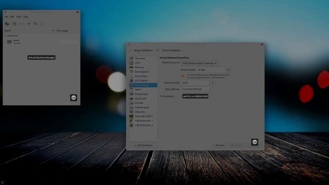The height and width of the screenshot is (185, 329).
Task: Click the run (play) VM toolbar icon
Action: coord(29,24)
